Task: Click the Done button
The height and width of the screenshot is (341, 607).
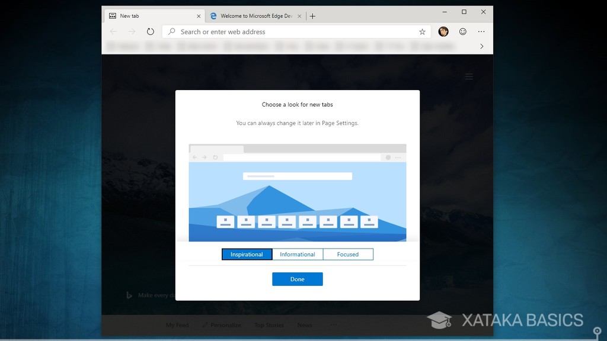Action: (297, 279)
